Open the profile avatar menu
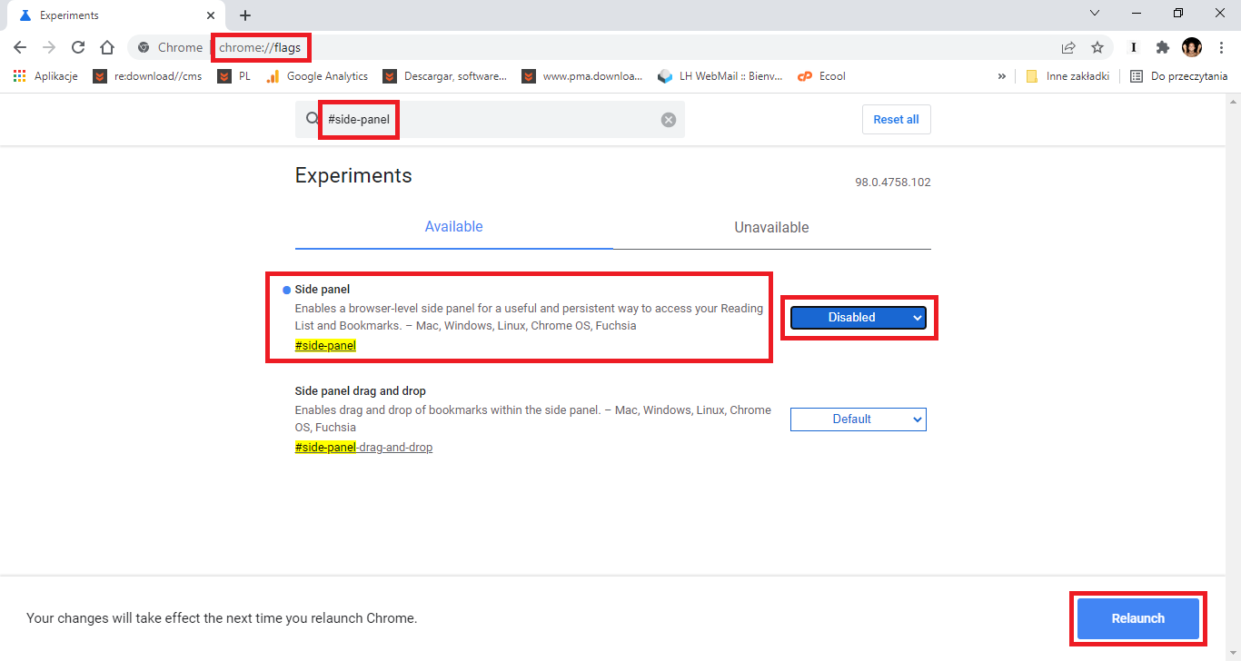Screen dimensions: 1241x661 [x=1192, y=47]
